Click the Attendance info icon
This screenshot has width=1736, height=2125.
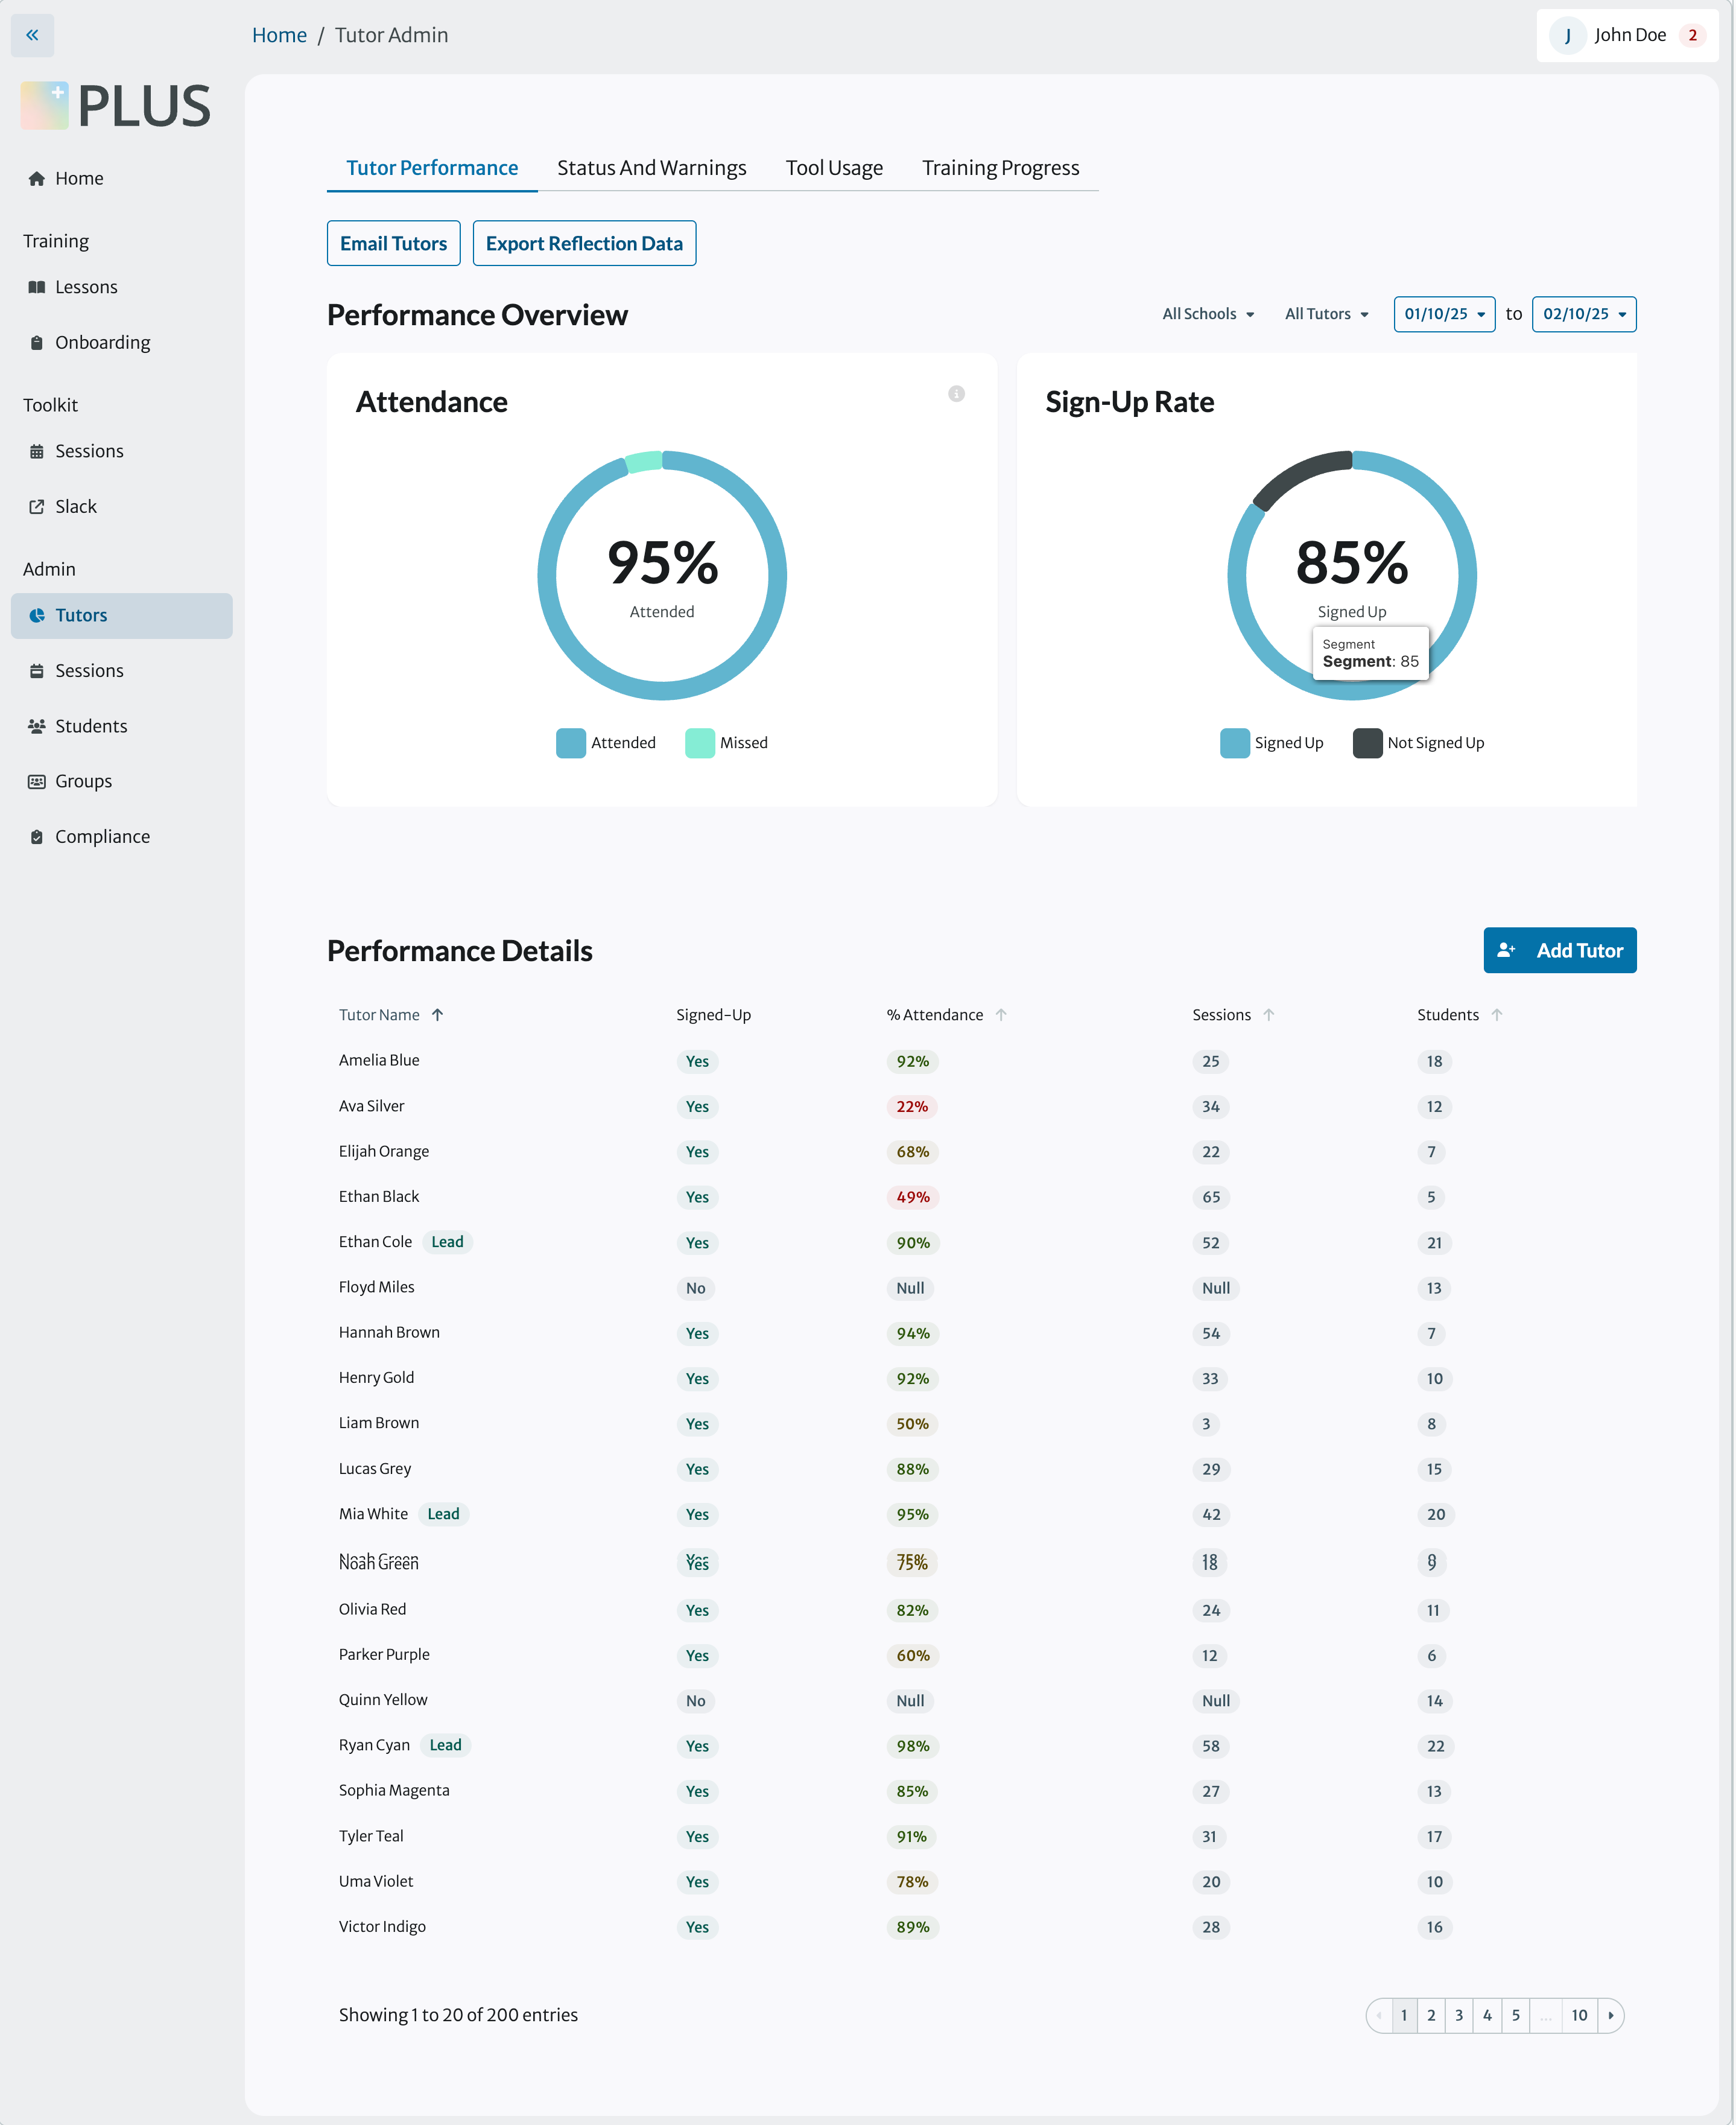click(x=956, y=394)
